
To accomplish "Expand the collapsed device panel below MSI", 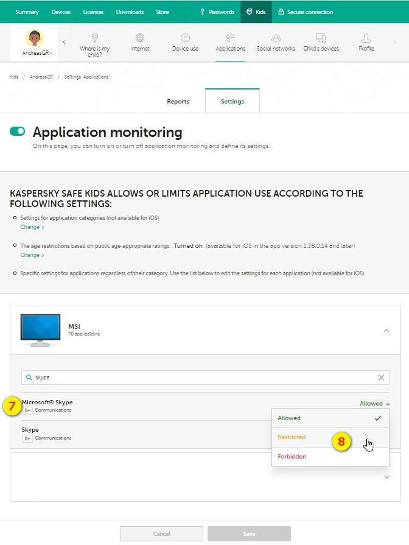I will coord(386,477).
